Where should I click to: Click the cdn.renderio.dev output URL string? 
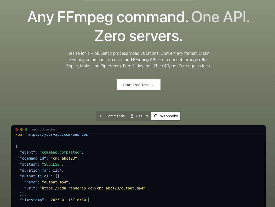93,188
